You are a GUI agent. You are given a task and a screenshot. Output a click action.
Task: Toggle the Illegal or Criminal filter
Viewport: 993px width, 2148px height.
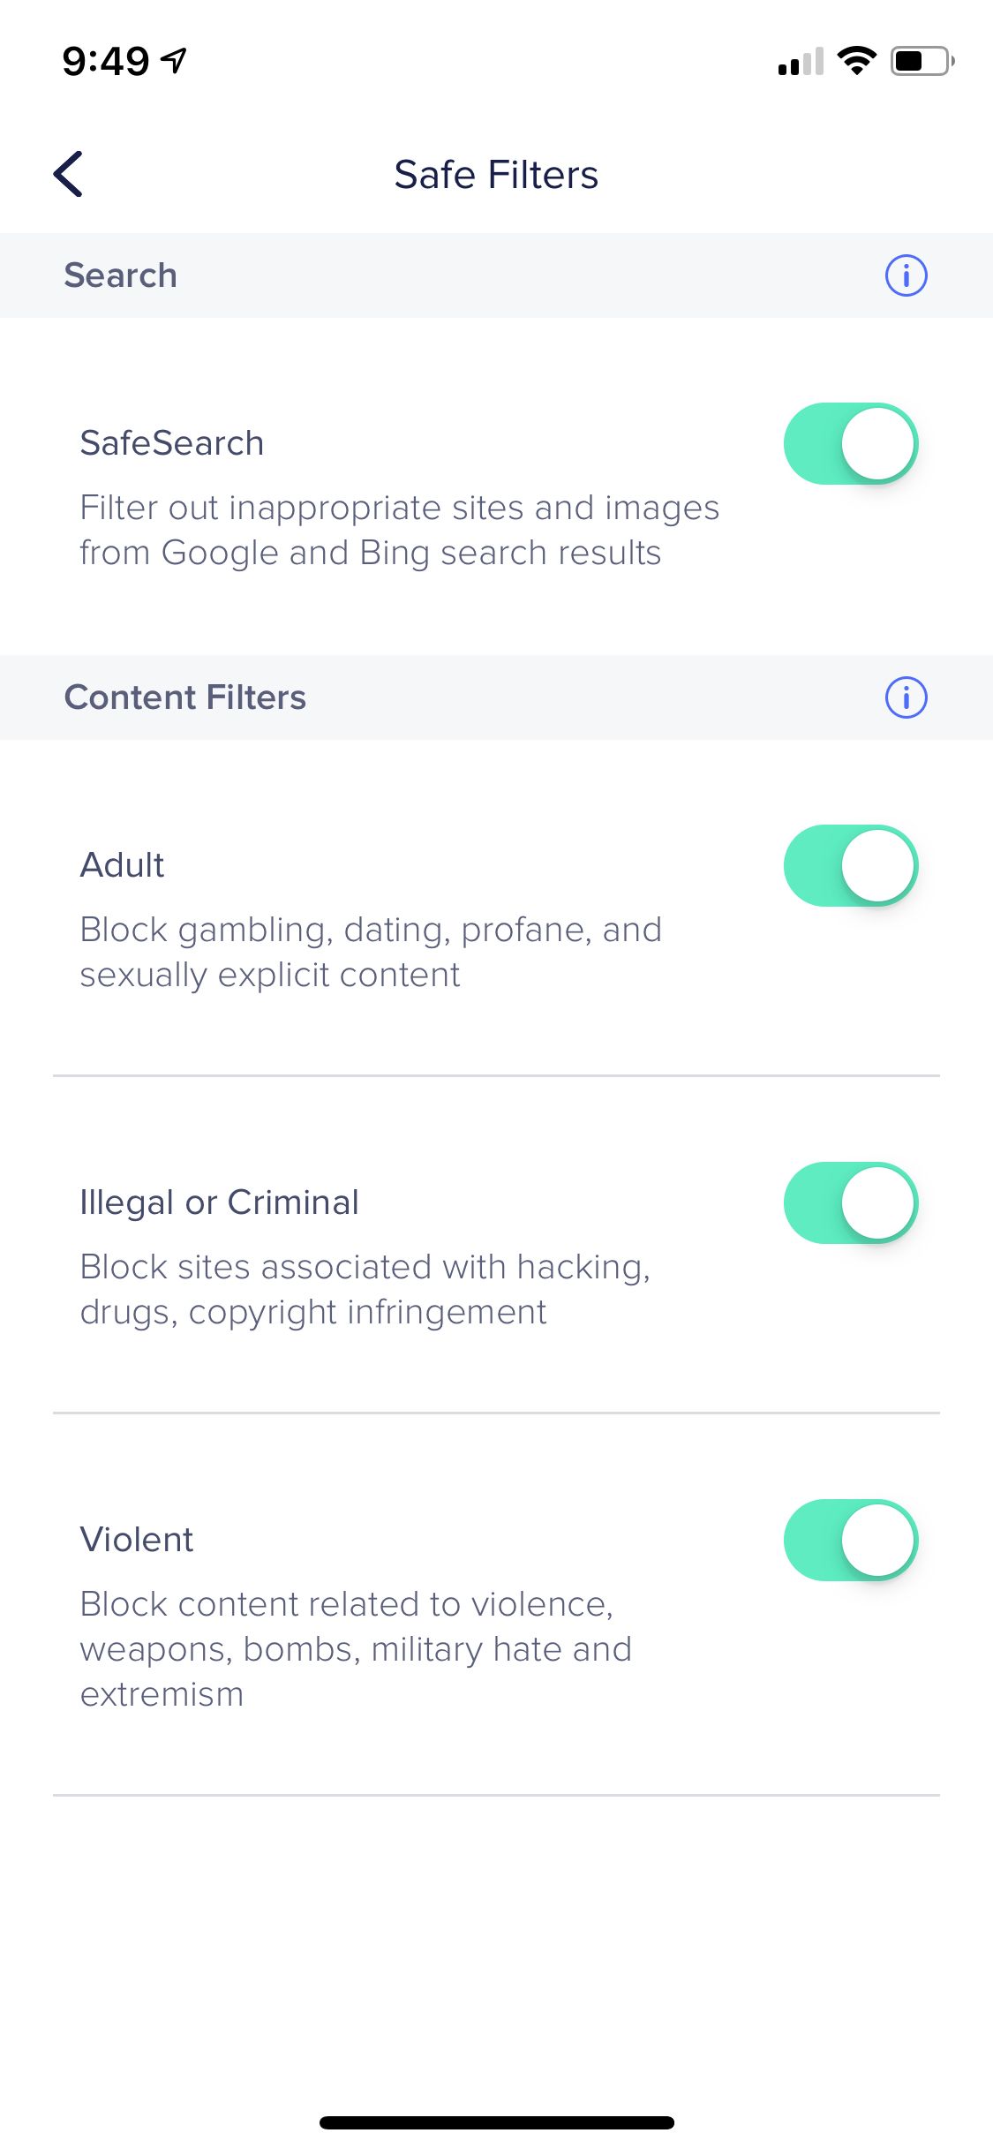pos(851,1203)
